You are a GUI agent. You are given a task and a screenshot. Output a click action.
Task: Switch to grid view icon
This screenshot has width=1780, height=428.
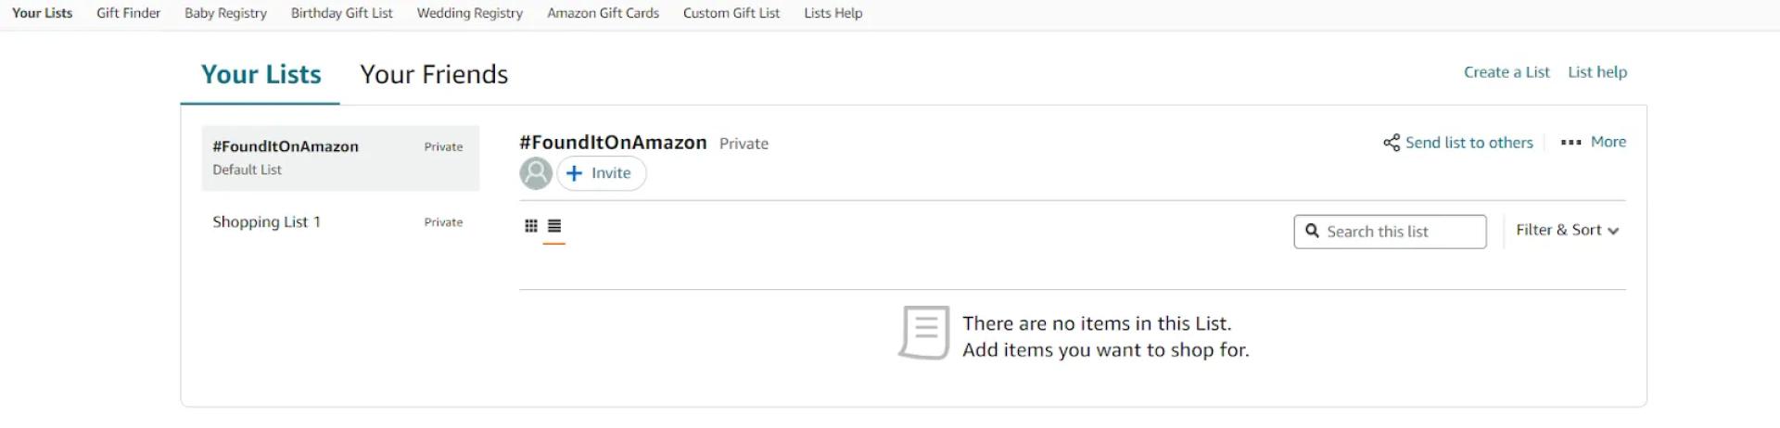coord(531,226)
